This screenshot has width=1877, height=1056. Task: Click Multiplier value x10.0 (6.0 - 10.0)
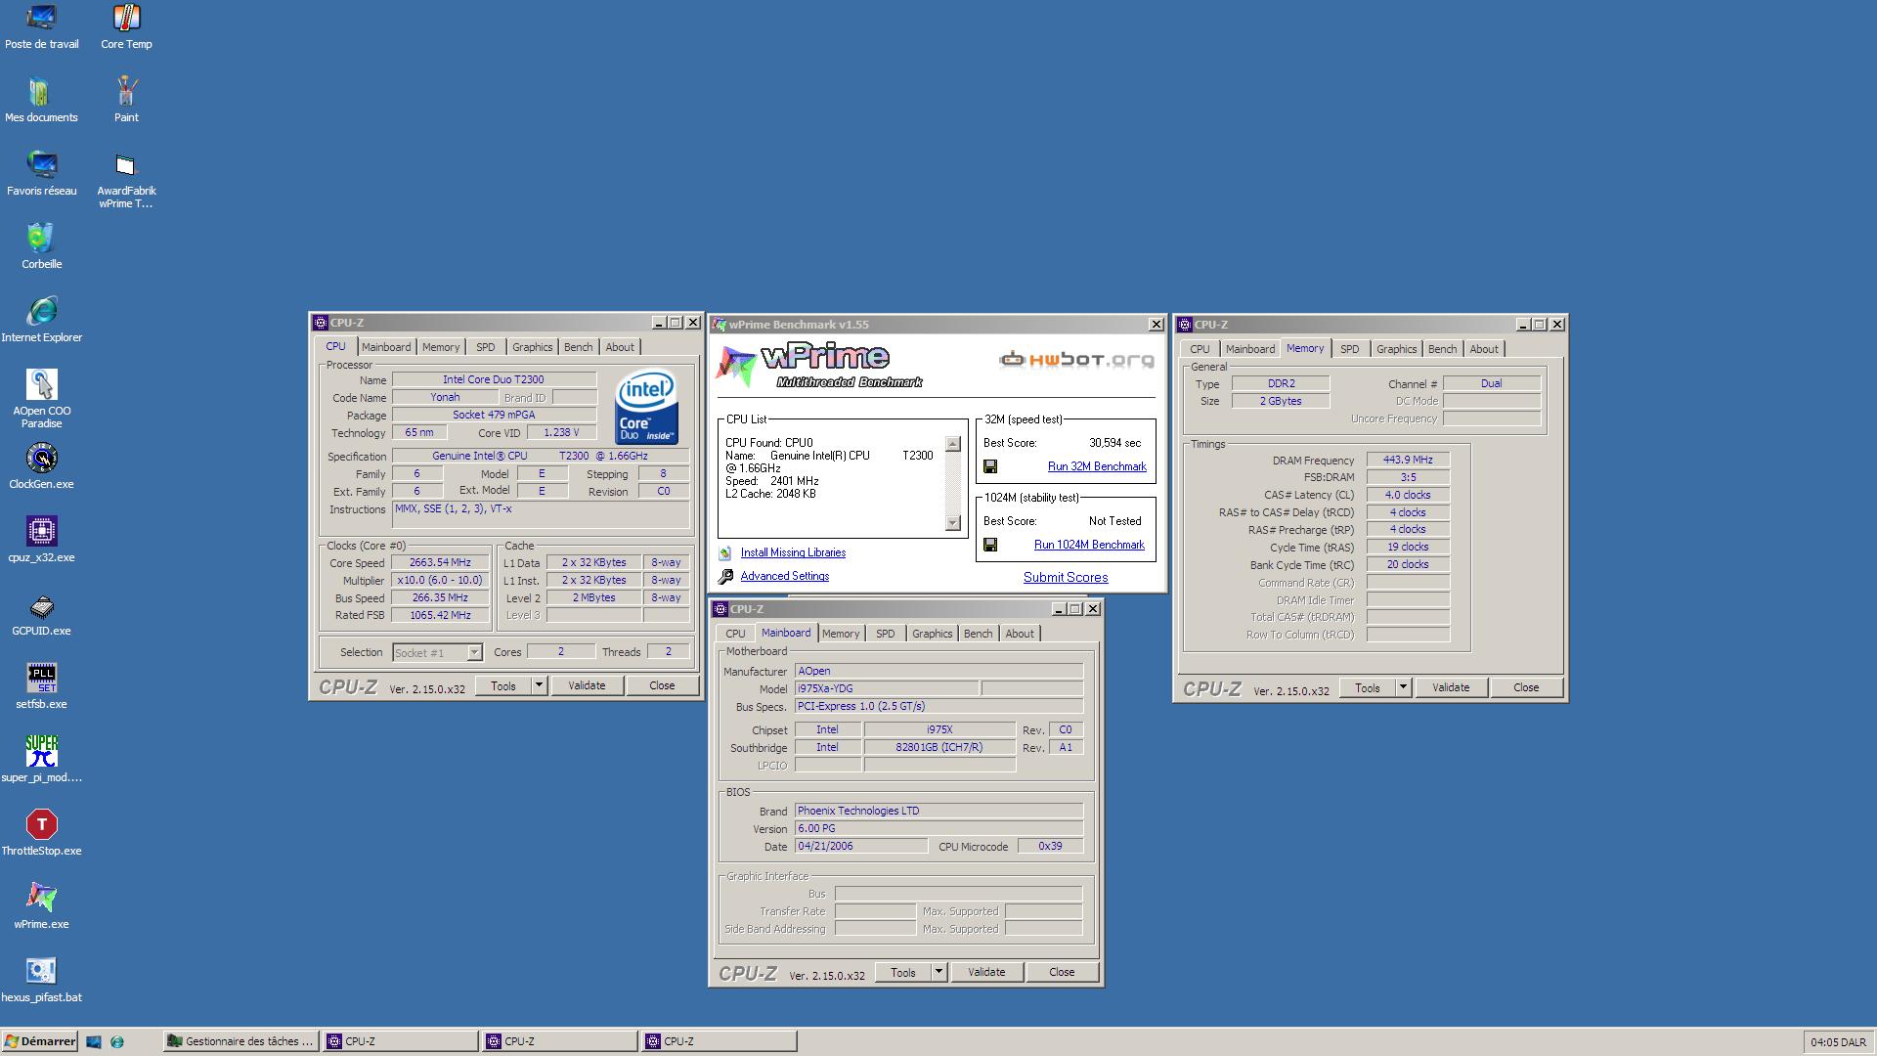(440, 581)
